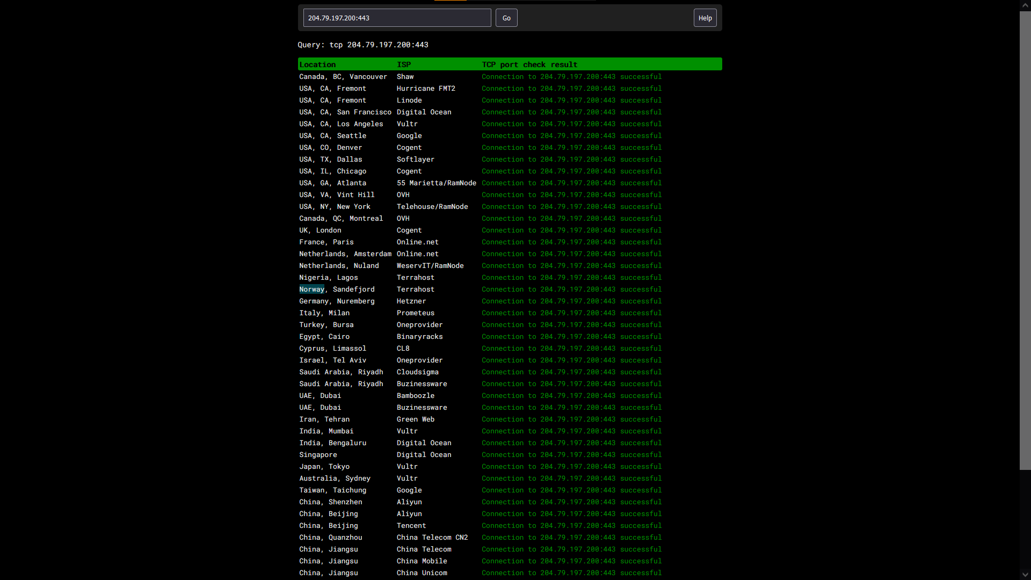This screenshot has height=580, width=1031.
Task: Click the scrollbar down arrow
Action: coord(1025,575)
